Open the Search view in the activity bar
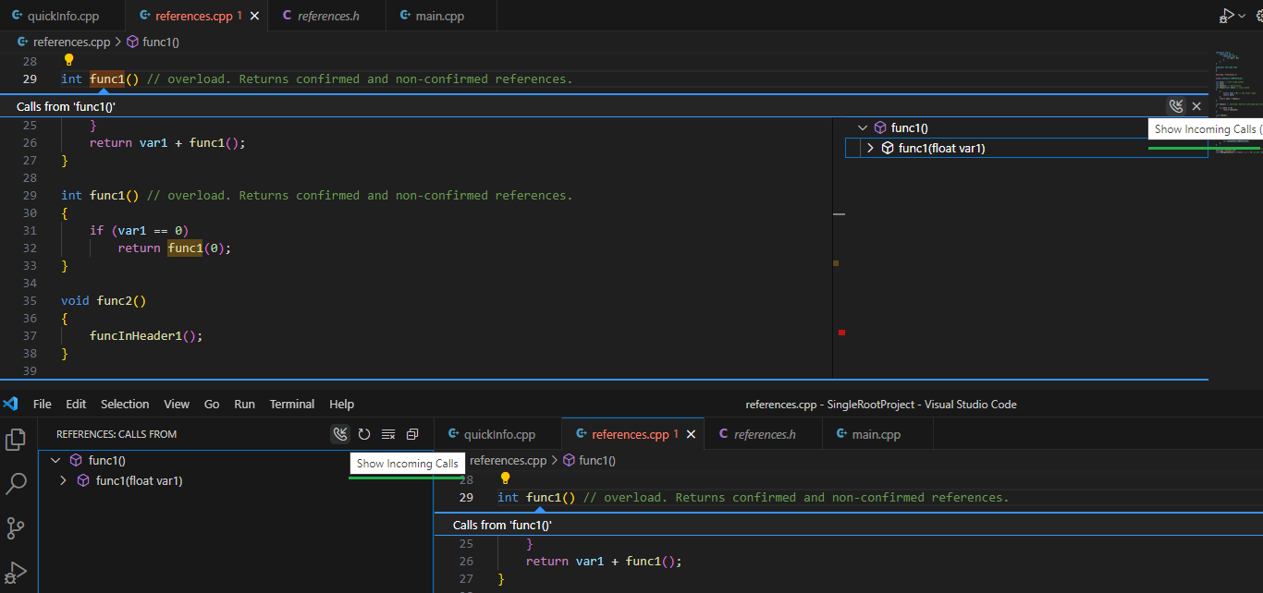 pos(16,483)
